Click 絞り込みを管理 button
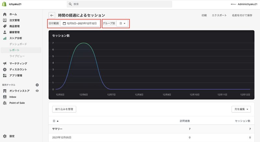Image resolution: width=260 pixels, height=142 pixels. point(64,109)
